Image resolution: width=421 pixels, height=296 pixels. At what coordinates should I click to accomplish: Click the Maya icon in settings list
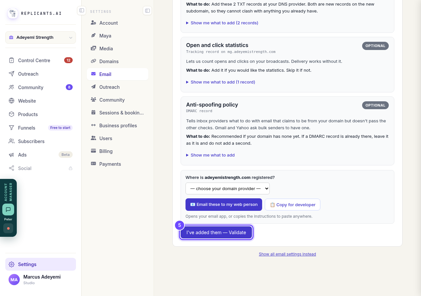pos(93,36)
